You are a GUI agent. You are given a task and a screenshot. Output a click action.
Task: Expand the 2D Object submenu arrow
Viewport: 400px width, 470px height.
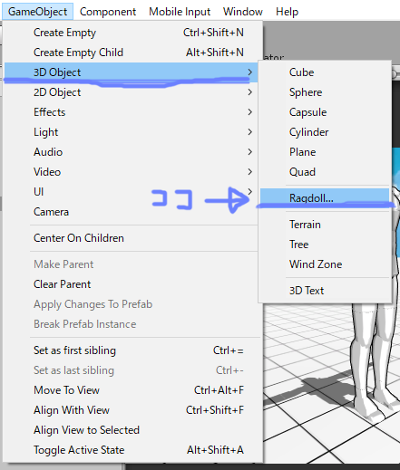click(x=249, y=92)
